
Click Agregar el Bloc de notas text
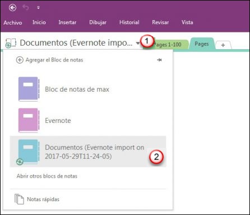(x=54, y=60)
